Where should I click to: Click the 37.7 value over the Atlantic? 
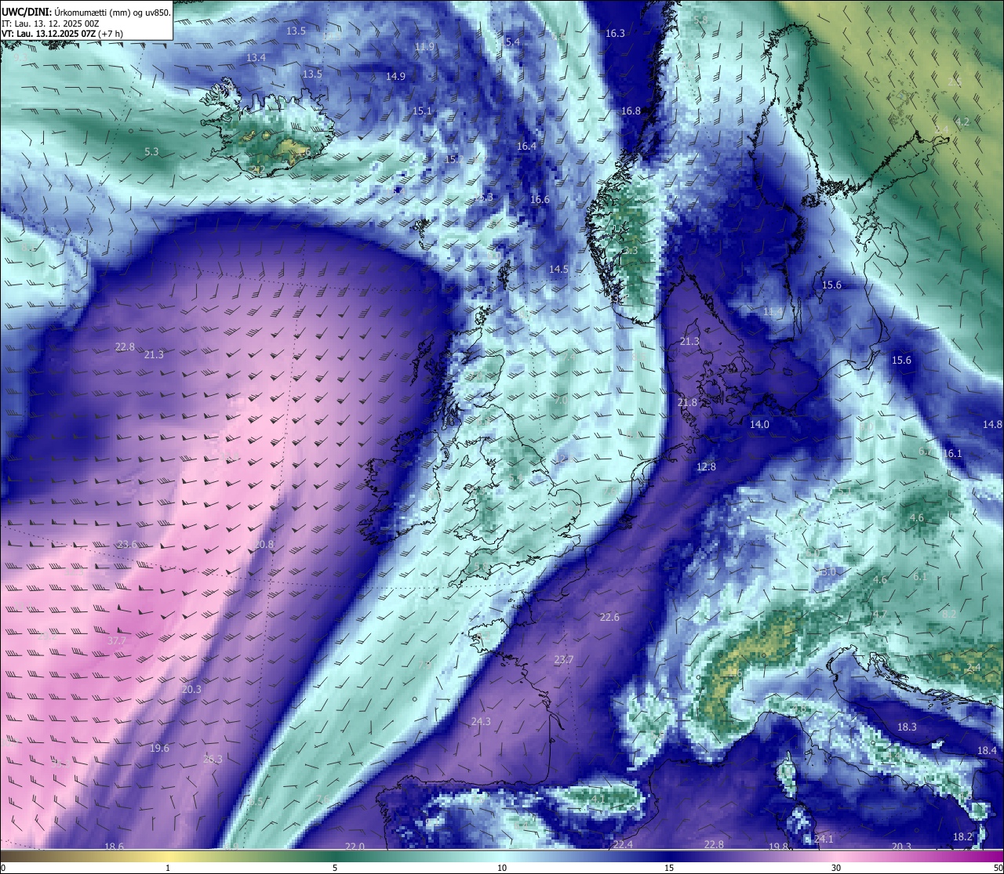116,641
